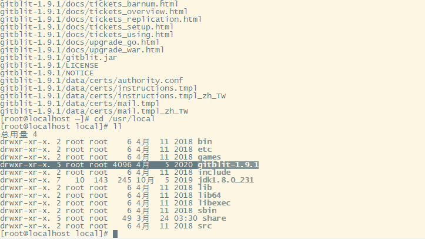The height and width of the screenshot is (239, 425).
Task: Click the lib directory name
Action: tap(205, 187)
